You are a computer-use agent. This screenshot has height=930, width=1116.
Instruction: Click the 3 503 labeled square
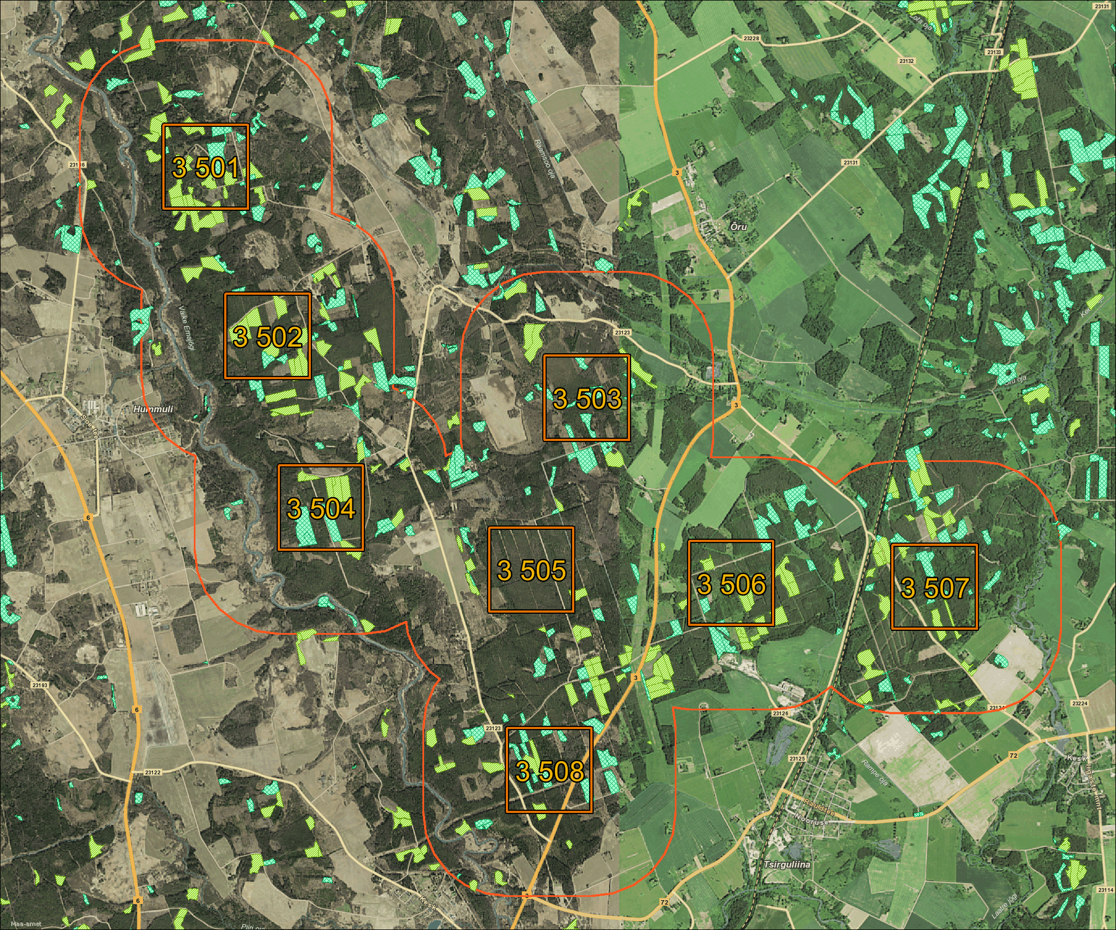[x=586, y=398]
